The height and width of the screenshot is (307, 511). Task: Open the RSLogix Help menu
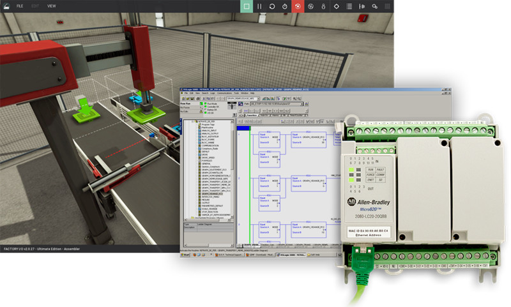[252, 93]
